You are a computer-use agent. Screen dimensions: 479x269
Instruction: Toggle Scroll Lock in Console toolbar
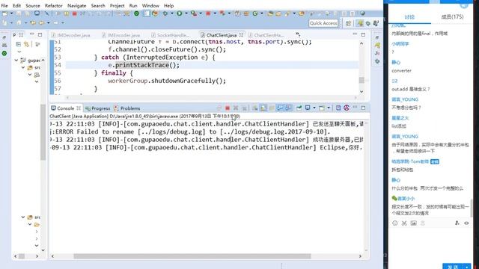[x=263, y=108]
